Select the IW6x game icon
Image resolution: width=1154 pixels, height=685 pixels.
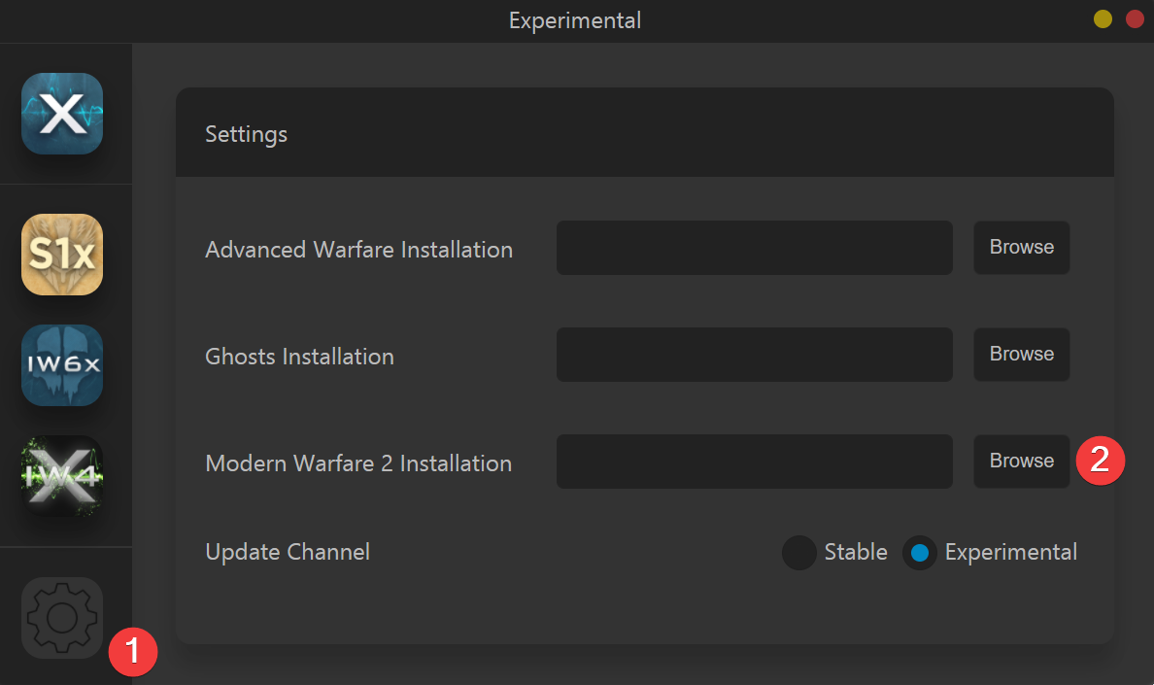[x=62, y=365]
